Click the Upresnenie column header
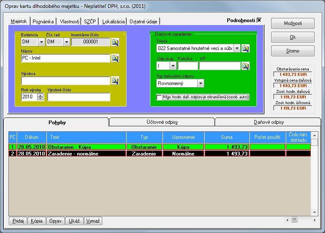The width and height of the screenshot is (325, 233). click(x=183, y=137)
